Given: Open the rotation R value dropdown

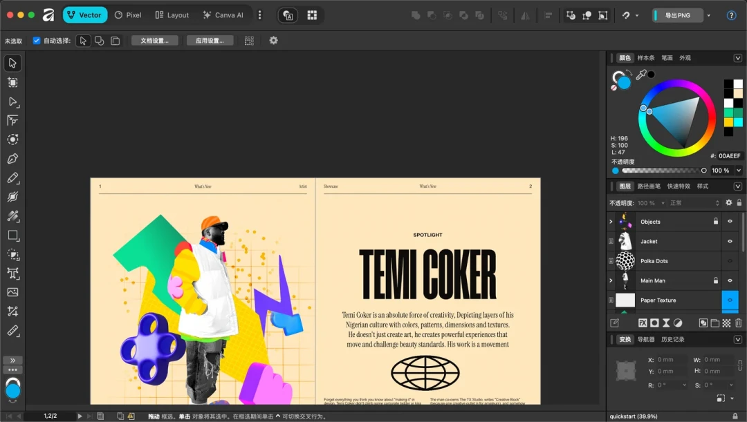Looking at the screenshot, I should pos(685,385).
